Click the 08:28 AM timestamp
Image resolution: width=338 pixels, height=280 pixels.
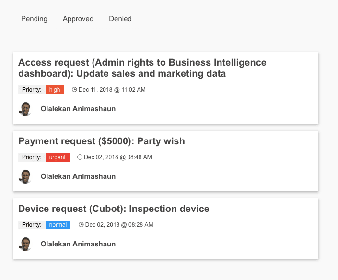pos(118,225)
